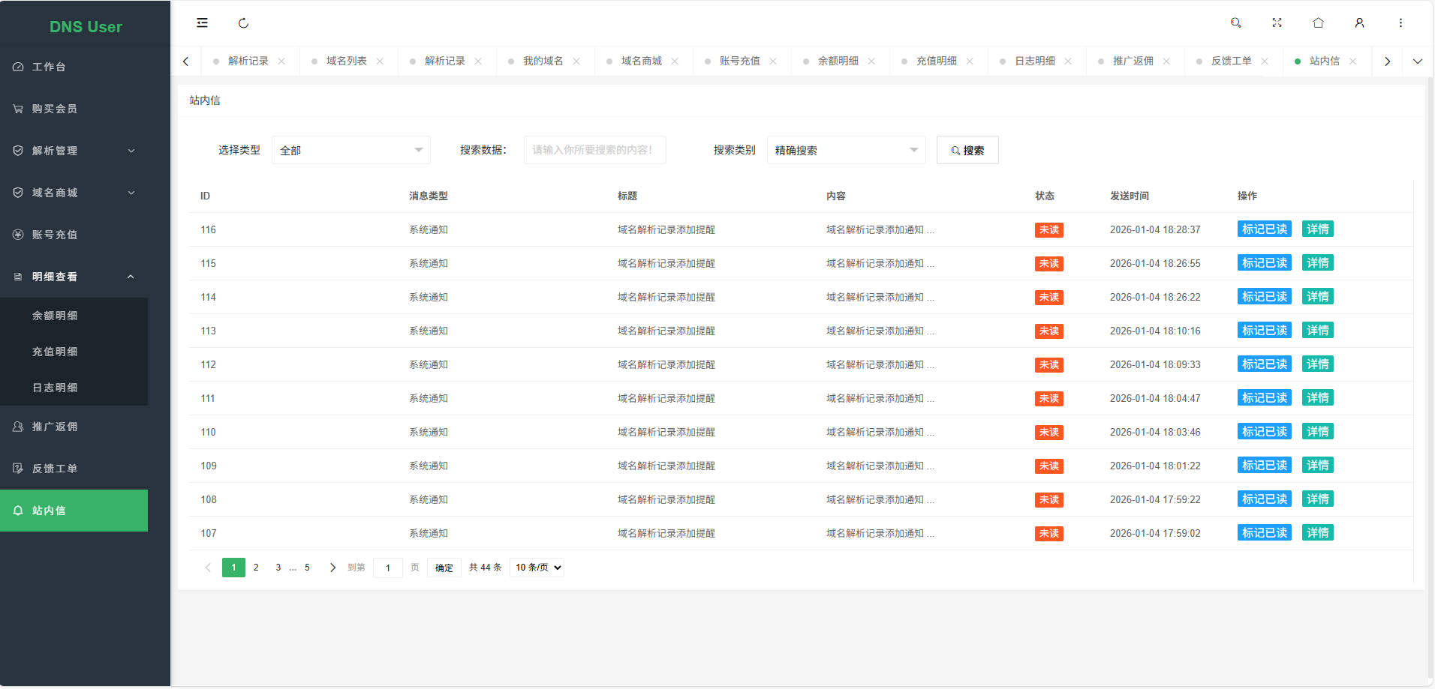Screen dimensions: 1435x689
Task: Open 余额明细 in the sidebar
Action: (55, 316)
